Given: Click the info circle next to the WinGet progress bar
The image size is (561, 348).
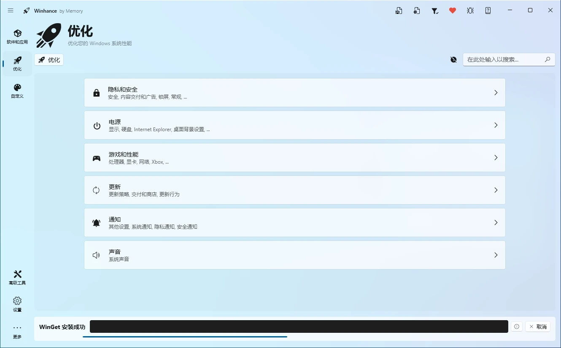Looking at the screenshot, I should coord(516,326).
